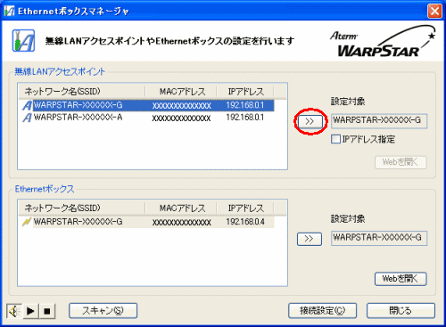Click lightning icon beside Ethernet box entry
This screenshot has width=446, height=327.
point(27,222)
